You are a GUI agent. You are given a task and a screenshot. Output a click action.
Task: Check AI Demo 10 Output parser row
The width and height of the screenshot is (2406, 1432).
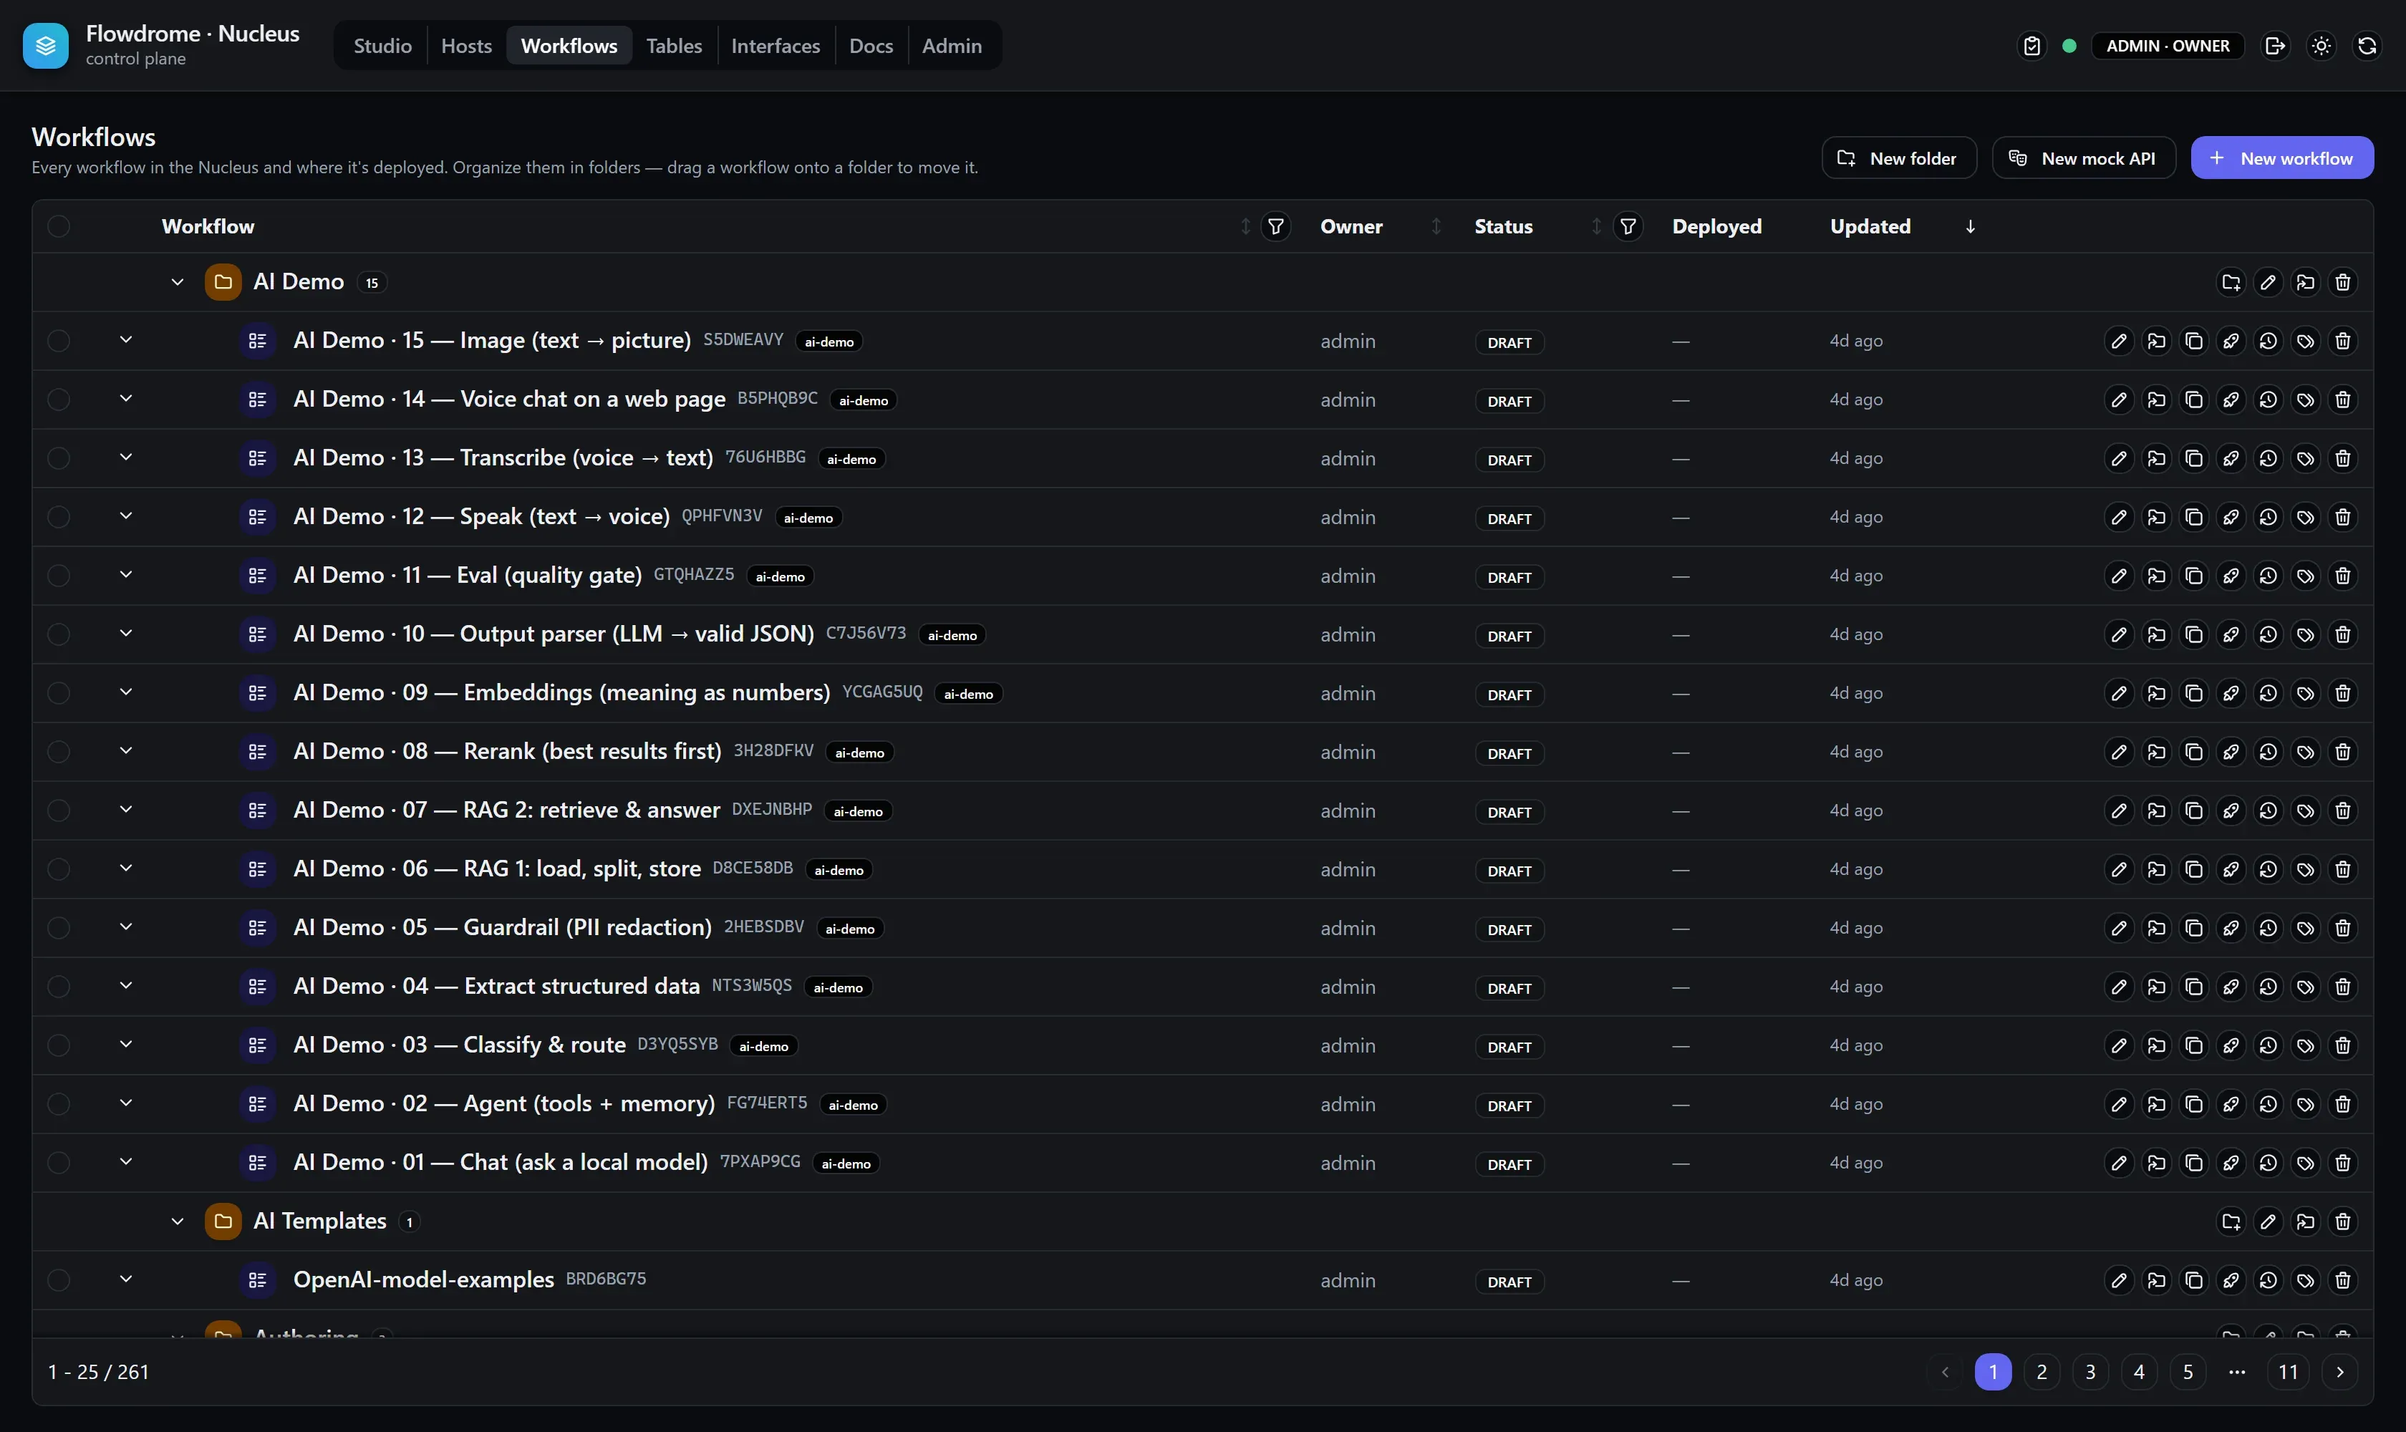tap(59, 634)
